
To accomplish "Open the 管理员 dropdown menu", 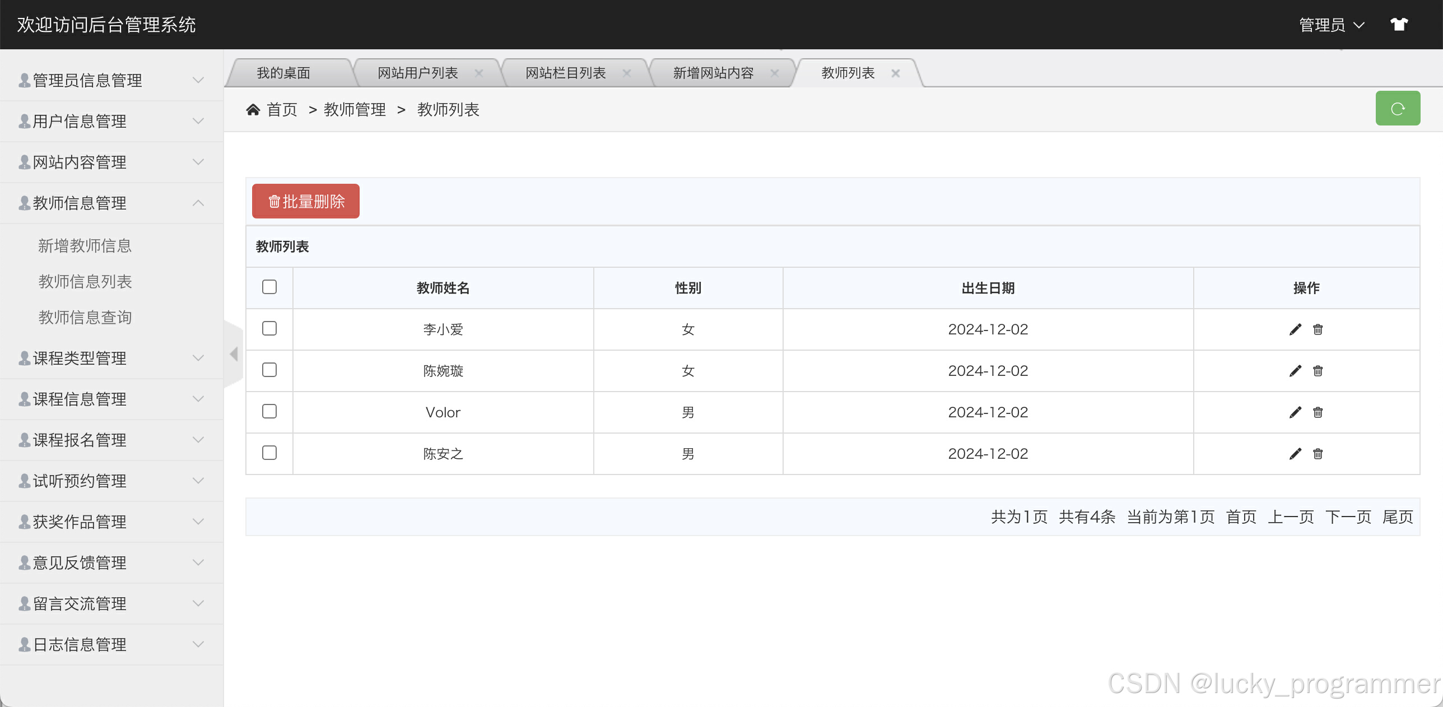I will point(1332,25).
